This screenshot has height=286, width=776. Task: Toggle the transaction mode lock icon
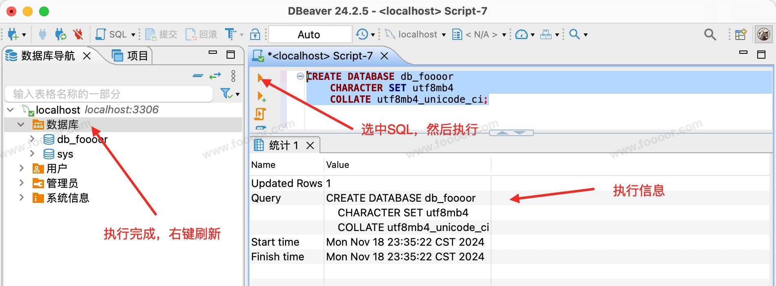[255, 35]
